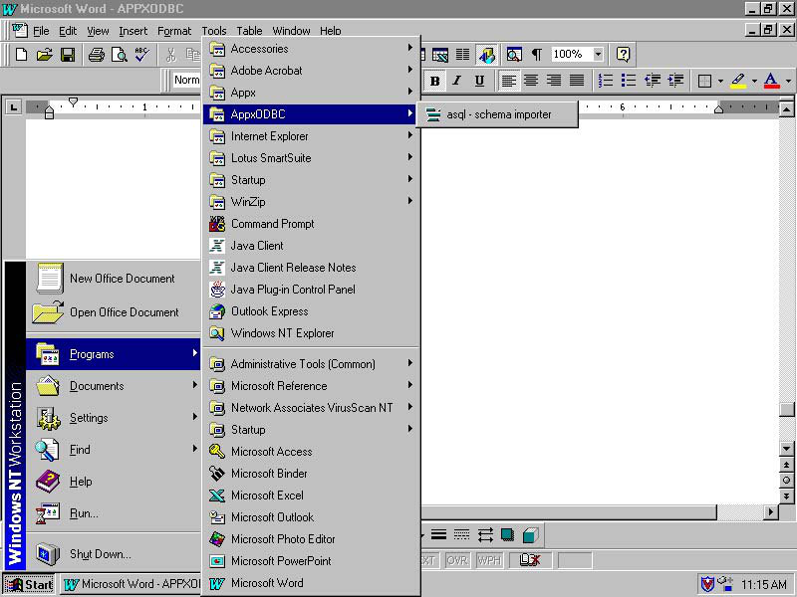Open the Normal style dropdown box
This screenshot has width=797, height=597.
[187, 81]
